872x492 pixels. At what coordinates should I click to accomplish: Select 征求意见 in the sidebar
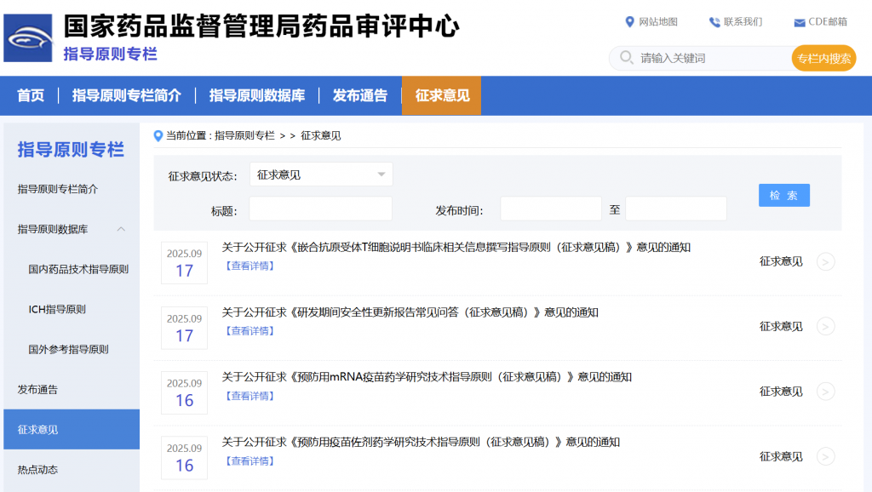coord(72,429)
